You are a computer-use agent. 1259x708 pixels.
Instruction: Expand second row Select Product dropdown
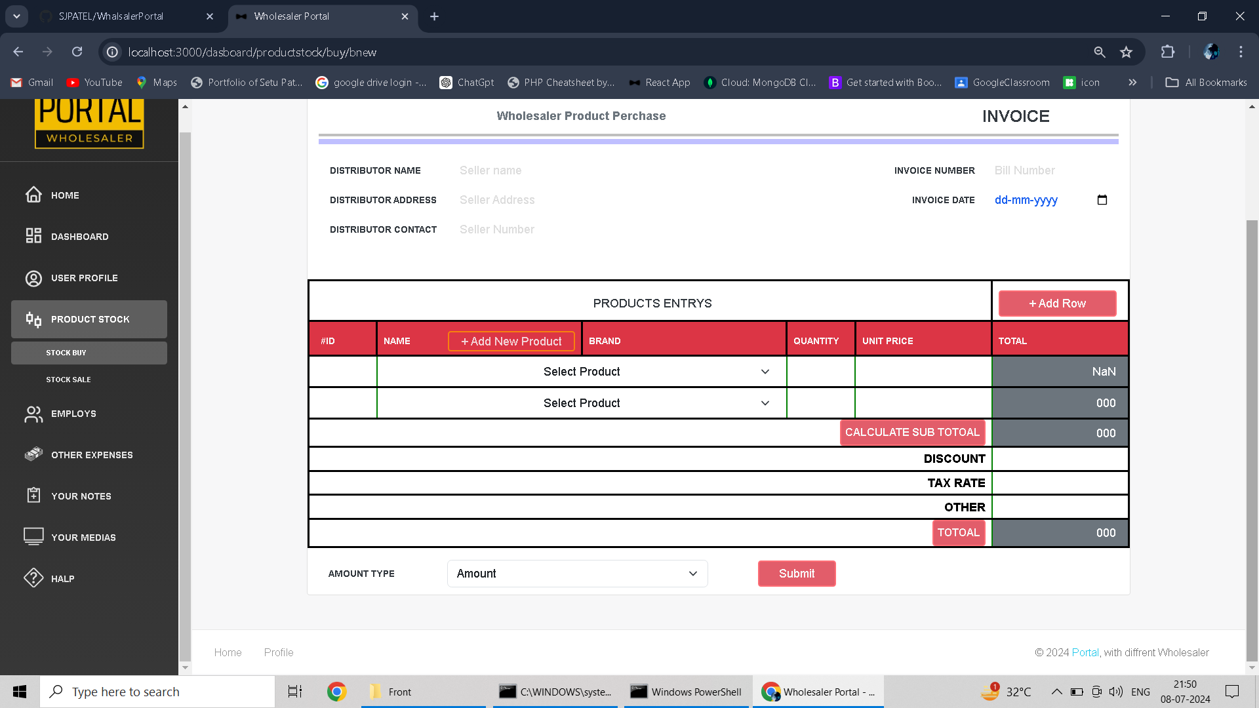(x=581, y=403)
